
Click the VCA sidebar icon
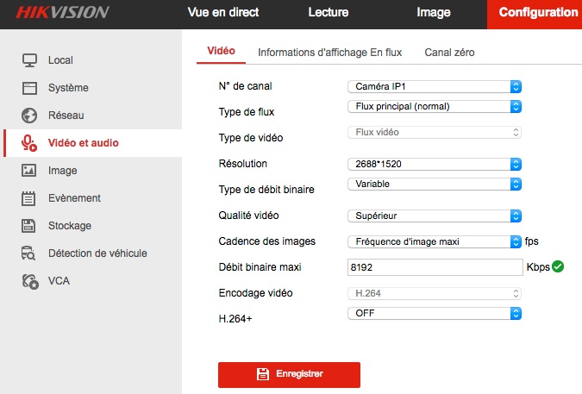pyautogui.click(x=30, y=281)
